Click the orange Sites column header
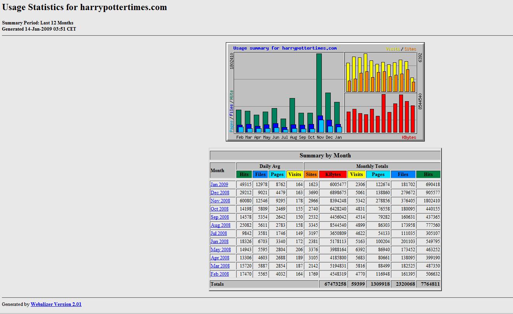The height and width of the screenshot is (314, 513). click(311, 174)
